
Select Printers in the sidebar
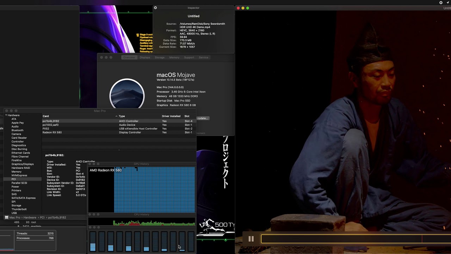point(16,190)
